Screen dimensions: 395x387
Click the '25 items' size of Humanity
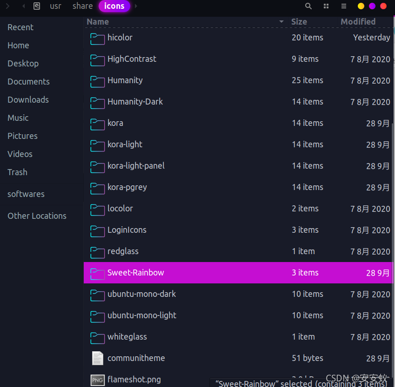point(308,80)
